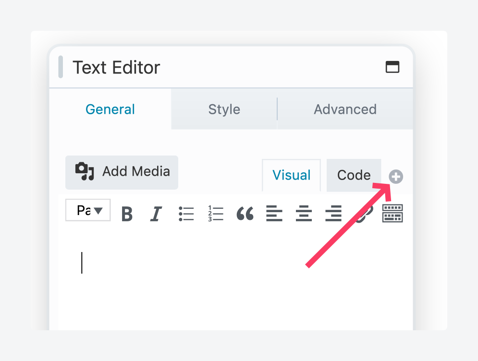This screenshot has height=361, width=478.
Task: Align text center
Action: coord(304,213)
